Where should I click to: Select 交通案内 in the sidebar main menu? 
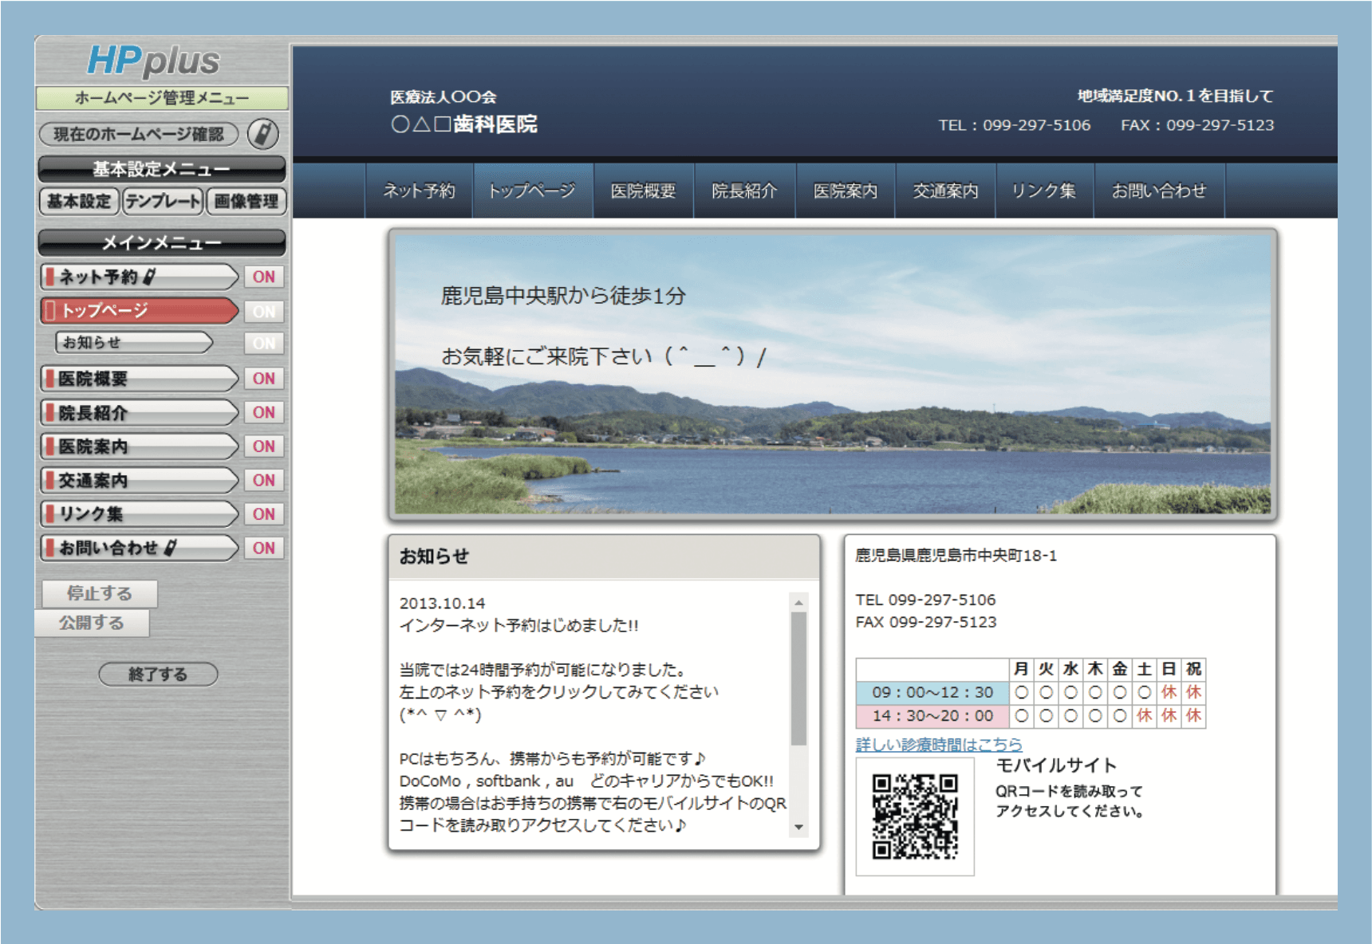click(x=139, y=481)
